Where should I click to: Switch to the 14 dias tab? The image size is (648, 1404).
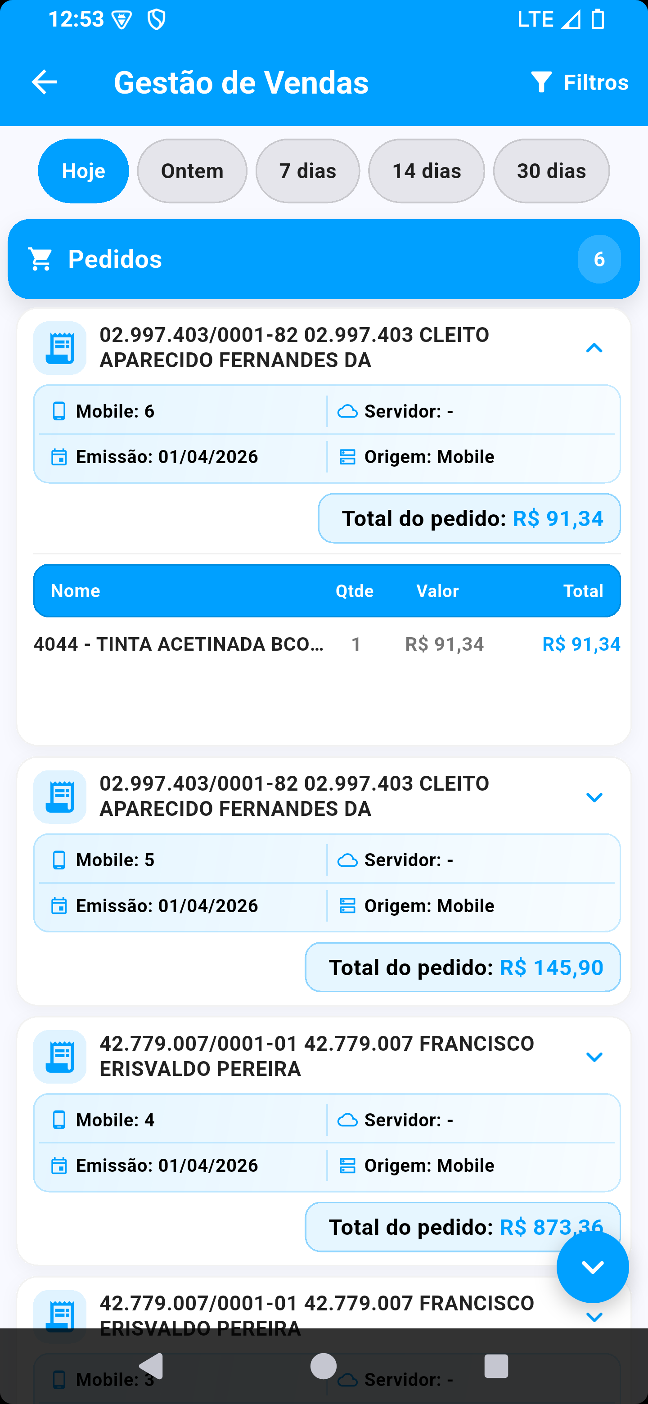click(427, 171)
